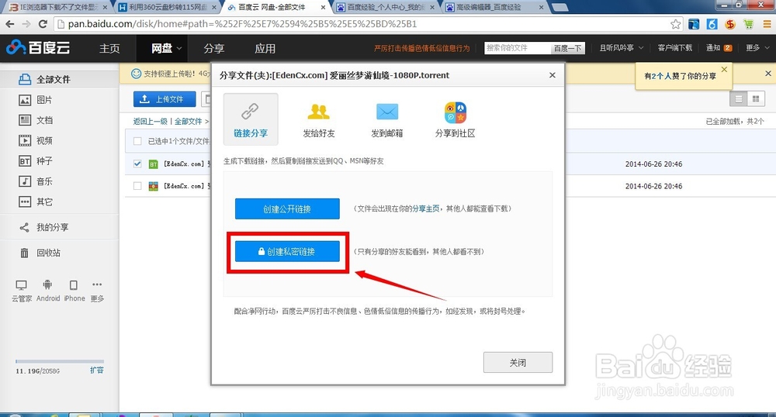776x417 pixels.
Task: Open the username 且听风吟 dropdown
Action: [621, 48]
